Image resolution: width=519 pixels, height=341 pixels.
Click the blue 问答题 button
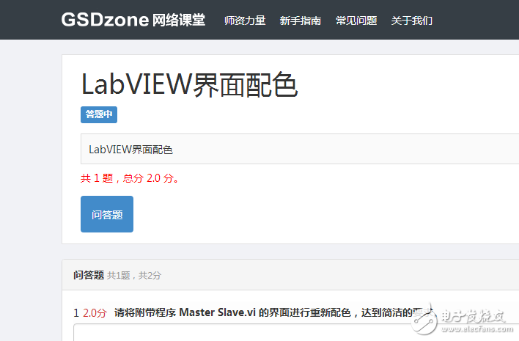click(107, 214)
